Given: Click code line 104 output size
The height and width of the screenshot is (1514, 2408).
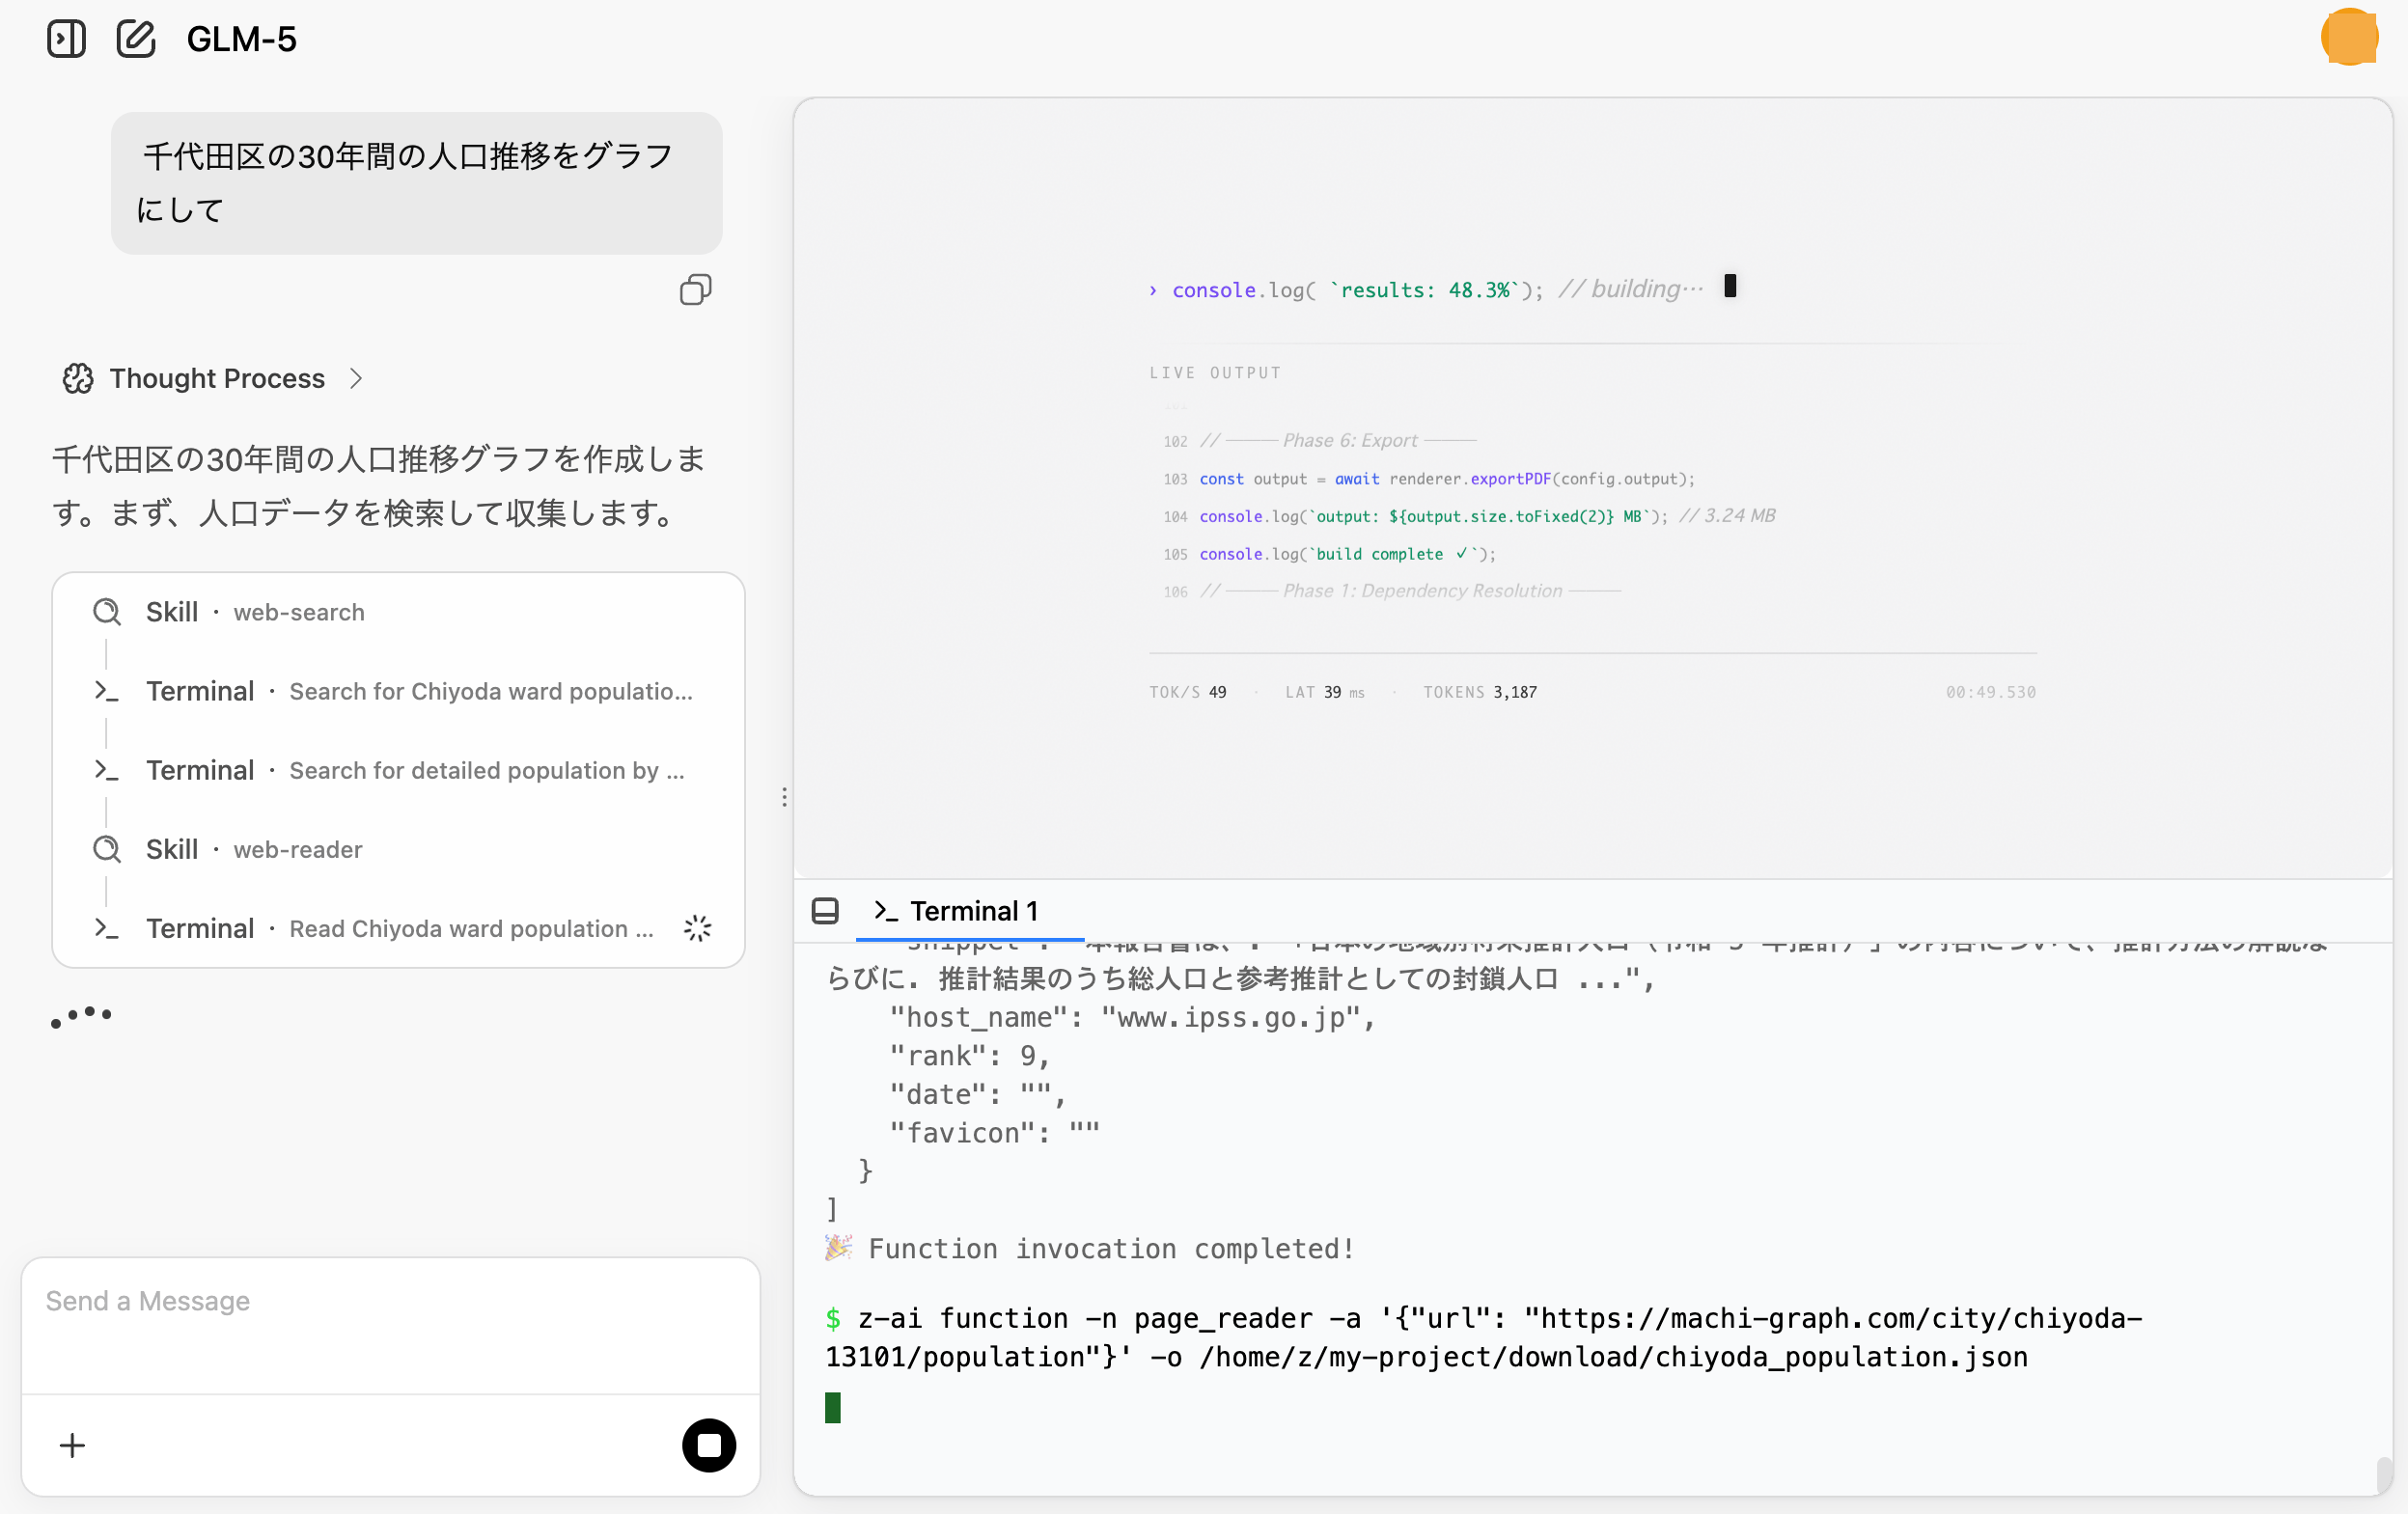Looking at the screenshot, I should (1469, 516).
